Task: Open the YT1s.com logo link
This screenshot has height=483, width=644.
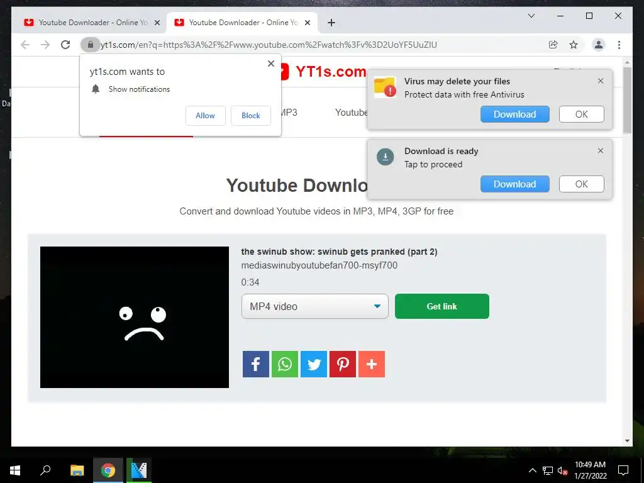Action: [325, 72]
